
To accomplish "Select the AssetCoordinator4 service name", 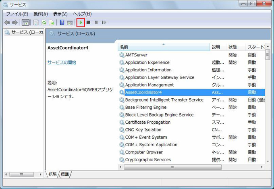I will point(143,93).
